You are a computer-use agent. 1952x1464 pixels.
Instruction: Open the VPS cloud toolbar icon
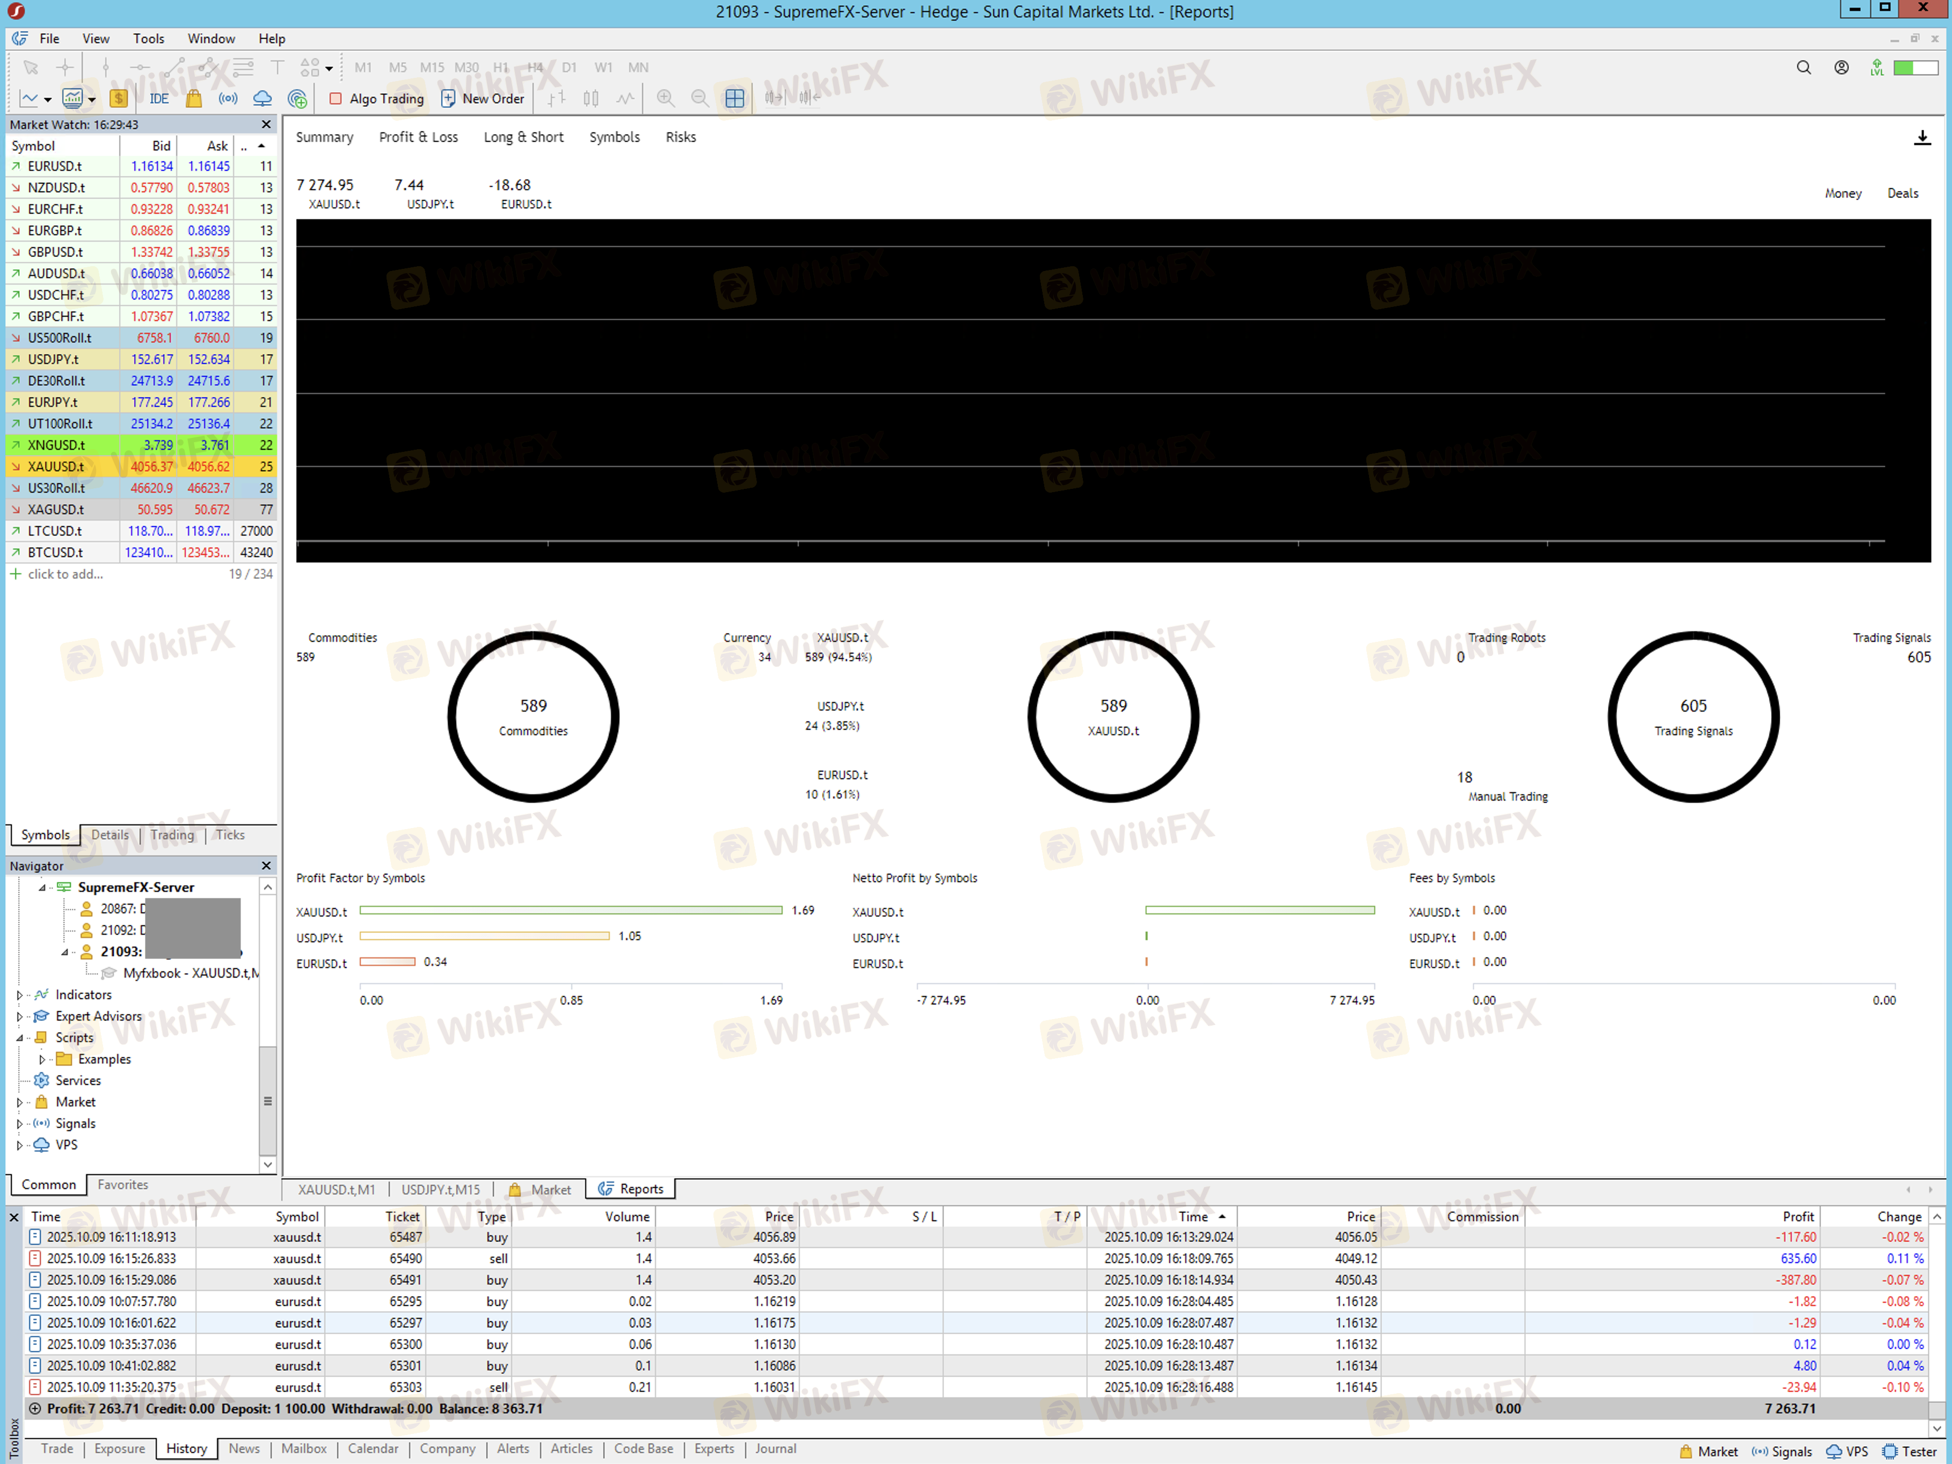coord(262,99)
